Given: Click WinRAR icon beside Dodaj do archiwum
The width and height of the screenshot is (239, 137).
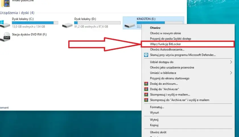Looking at the screenshot, I should (x=146, y=84).
